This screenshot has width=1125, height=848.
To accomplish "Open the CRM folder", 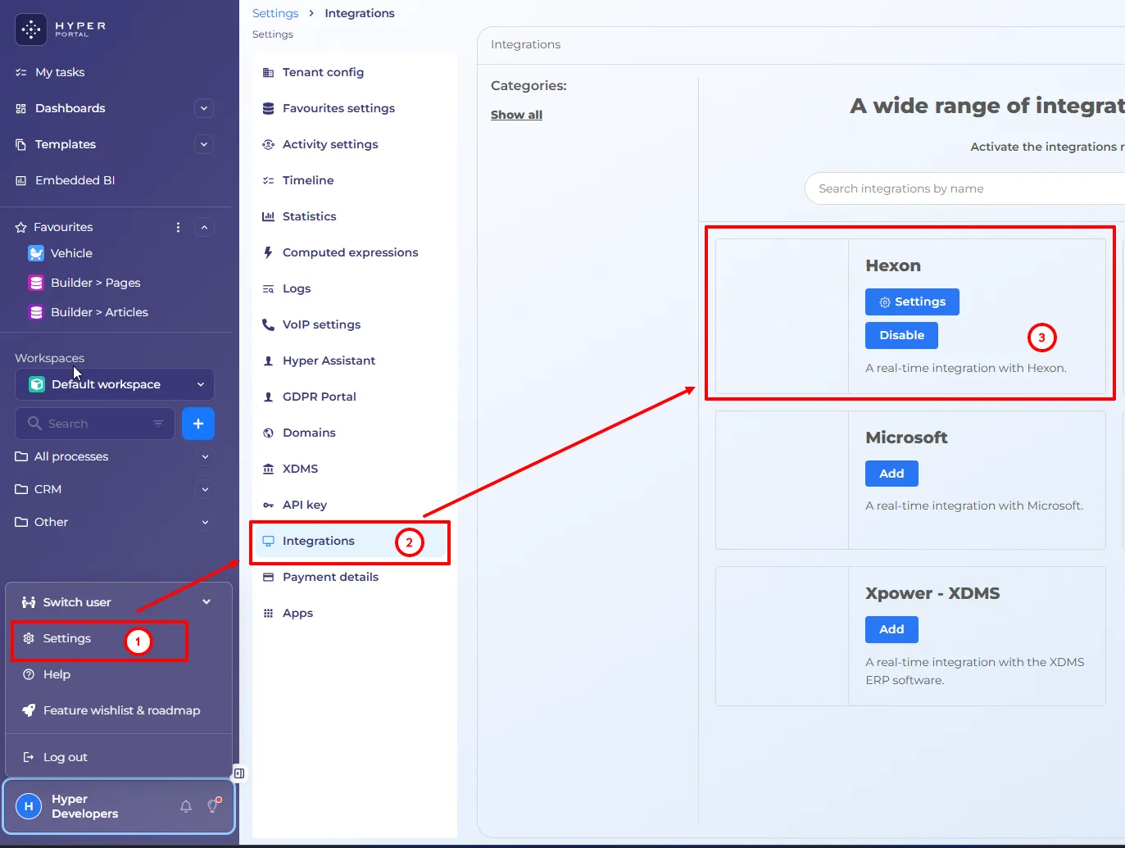I will pyautogui.click(x=48, y=489).
